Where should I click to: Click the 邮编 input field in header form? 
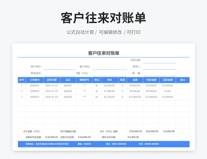pyautogui.click(x=159, y=73)
